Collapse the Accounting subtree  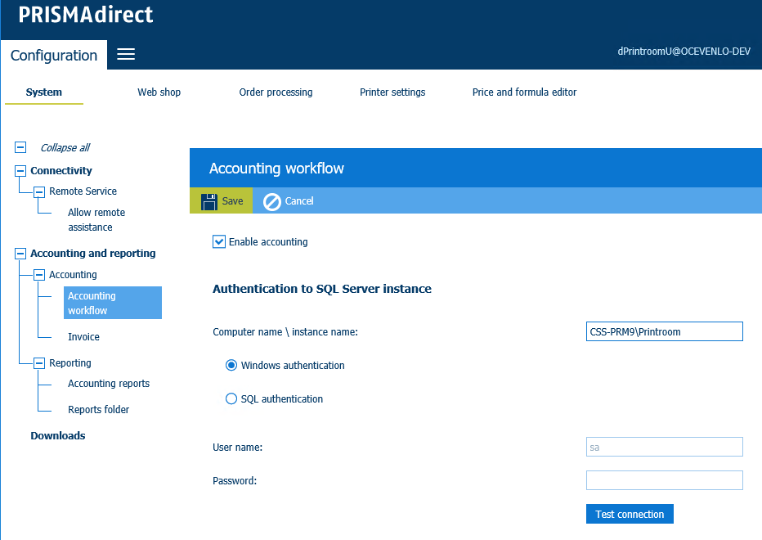(39, 275)
